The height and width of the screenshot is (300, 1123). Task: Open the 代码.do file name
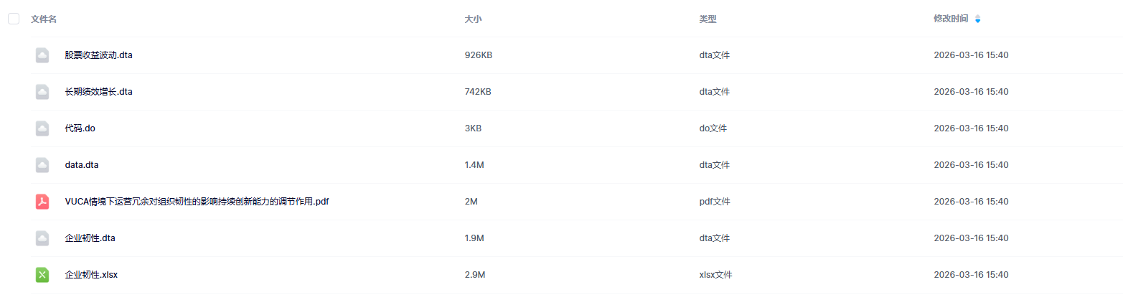point(80,128)
